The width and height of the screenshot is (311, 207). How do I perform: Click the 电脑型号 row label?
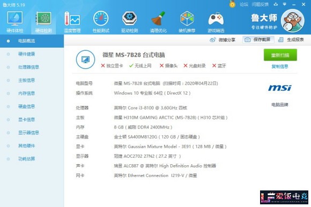(84, 83)
